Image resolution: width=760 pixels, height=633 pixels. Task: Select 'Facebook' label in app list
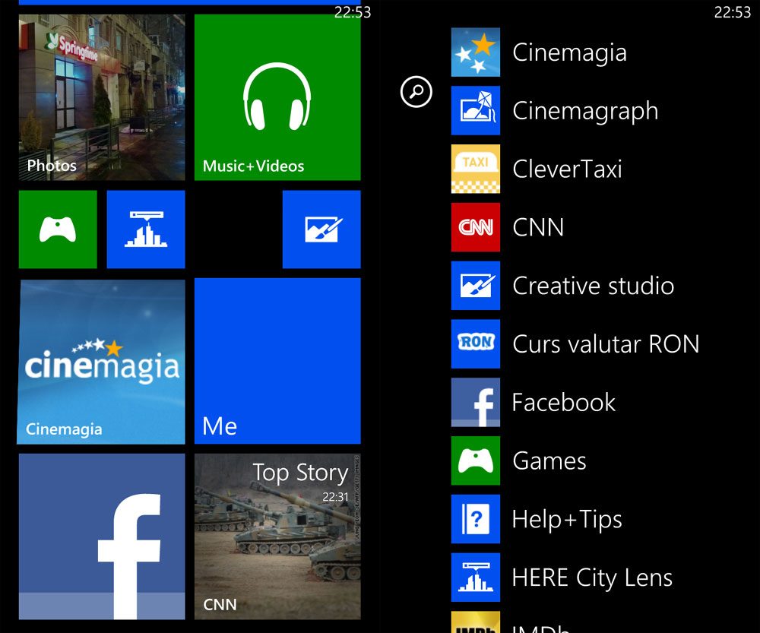(564, 402)
